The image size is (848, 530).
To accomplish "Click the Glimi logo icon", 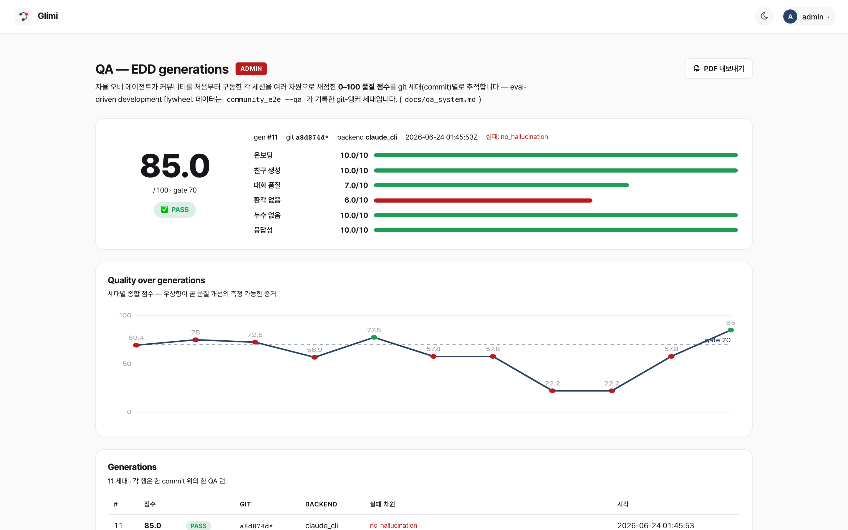I will tap(24, 16).
